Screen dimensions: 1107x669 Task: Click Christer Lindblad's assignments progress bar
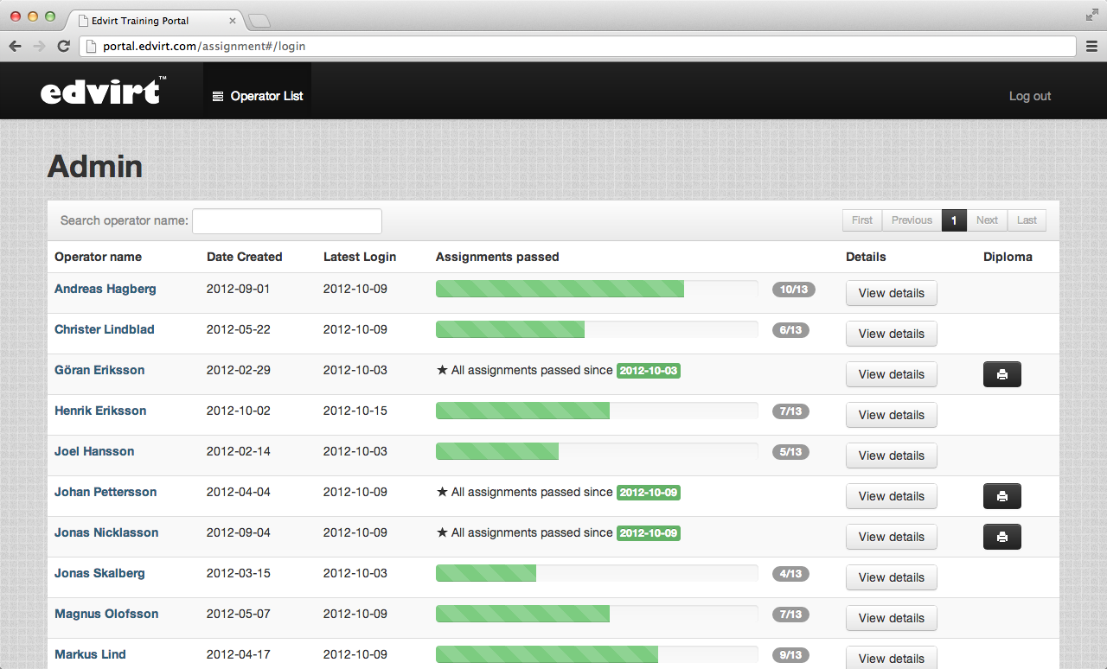[x=597, y=329]
